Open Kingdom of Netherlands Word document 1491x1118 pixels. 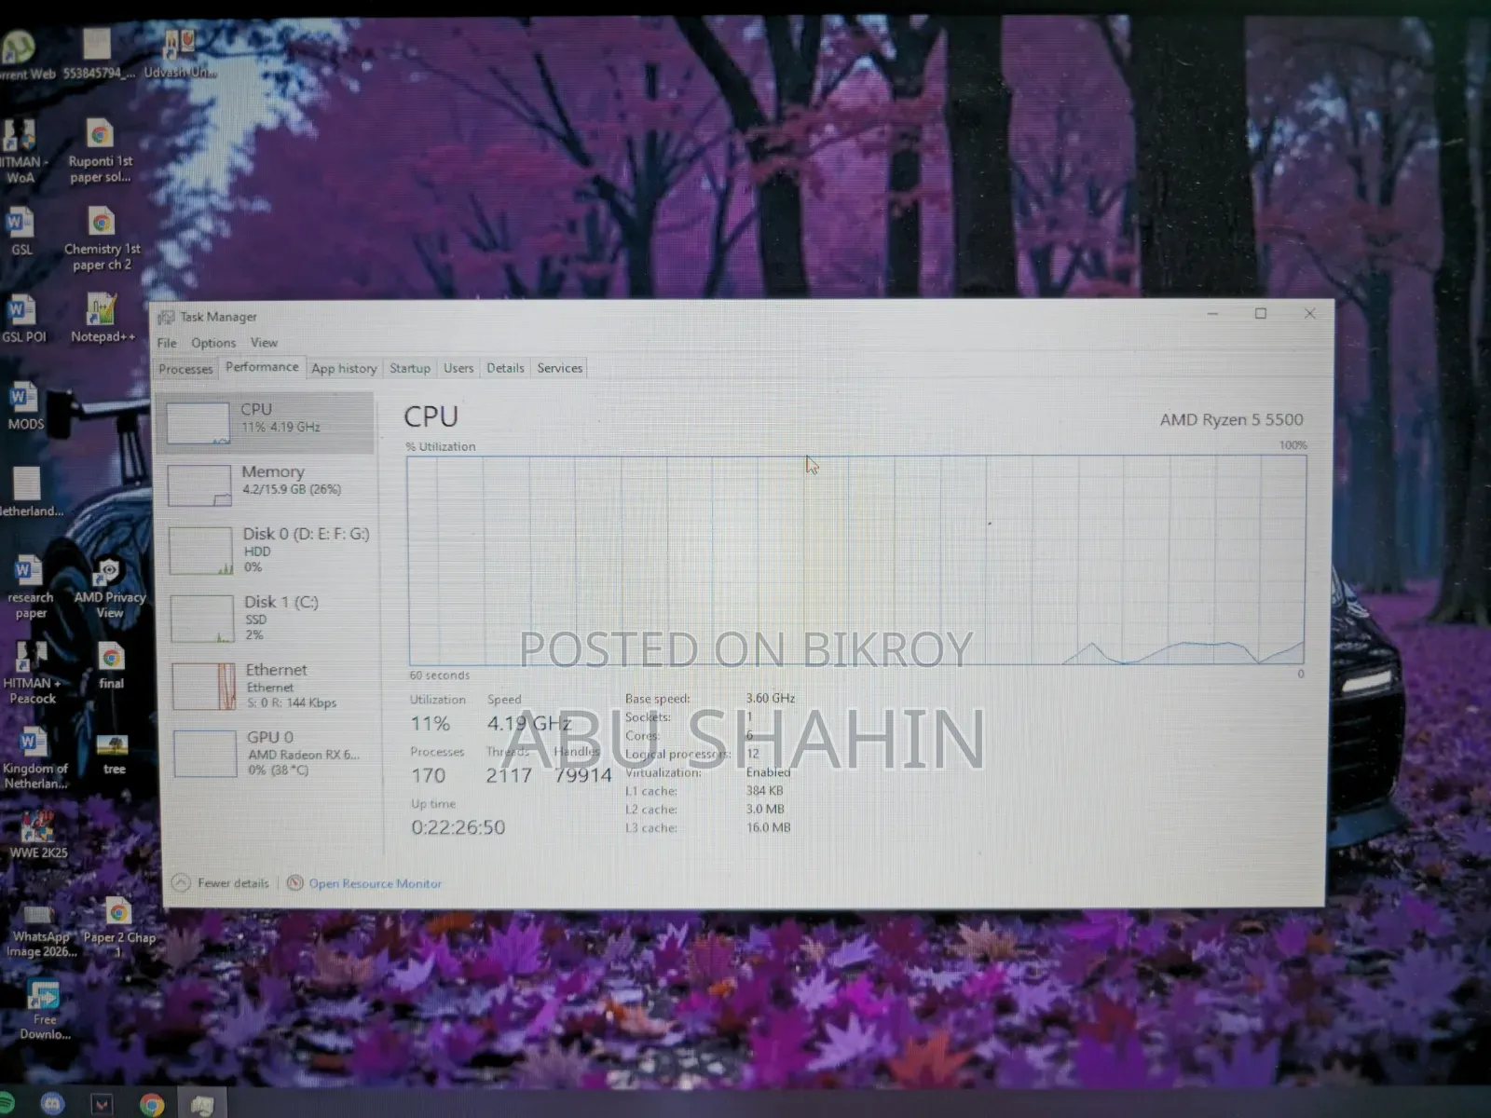[x=34, y=758]
